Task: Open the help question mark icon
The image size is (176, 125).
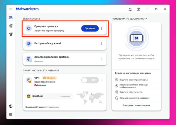Action: pos(138,9)
